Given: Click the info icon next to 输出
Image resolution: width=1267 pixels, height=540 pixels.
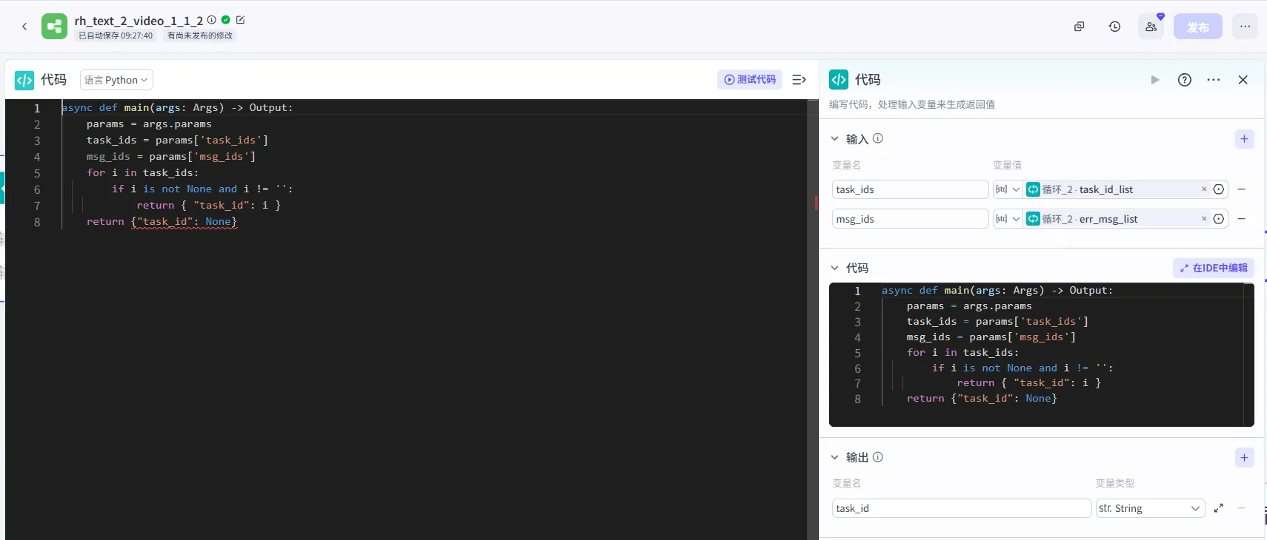Looking at the screenshot, I should pyautogui.click(x=878, y=457).
